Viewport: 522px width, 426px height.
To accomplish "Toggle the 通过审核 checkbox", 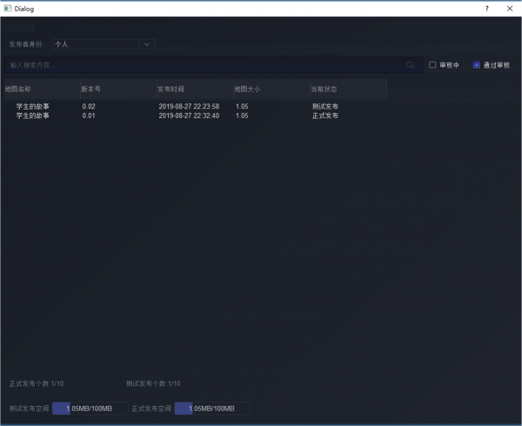I will point(477,65).
